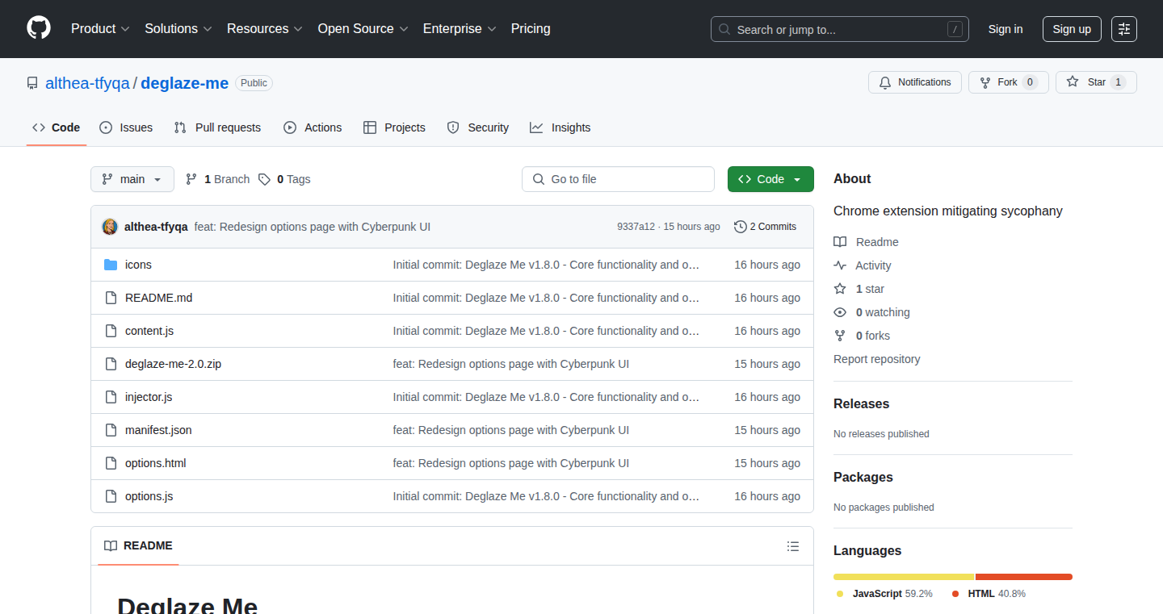
Task: Click the file icon for README.md
Action: coord(111,298)
